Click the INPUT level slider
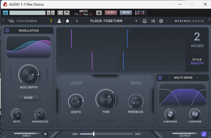The width and height of the screenshot is (211, 138). (x=27, y=133)
